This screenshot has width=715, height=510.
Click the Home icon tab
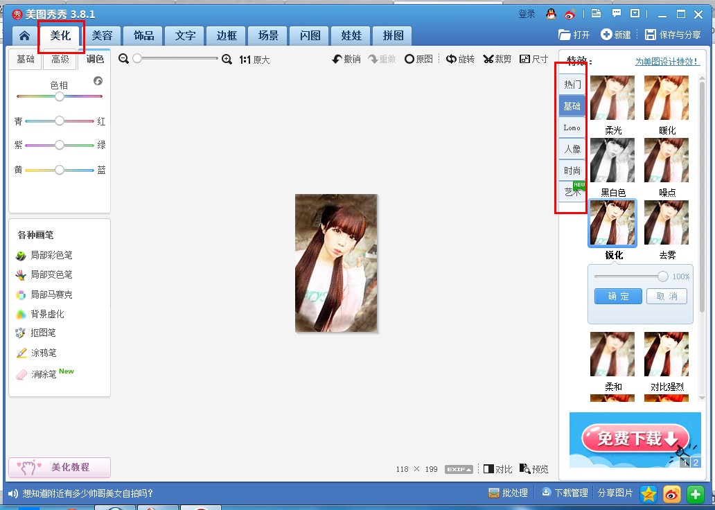pyautogui.click(x=25, y=36)
